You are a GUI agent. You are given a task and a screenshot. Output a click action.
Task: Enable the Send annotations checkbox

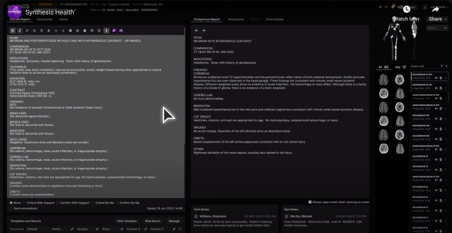tap(11, 208)
